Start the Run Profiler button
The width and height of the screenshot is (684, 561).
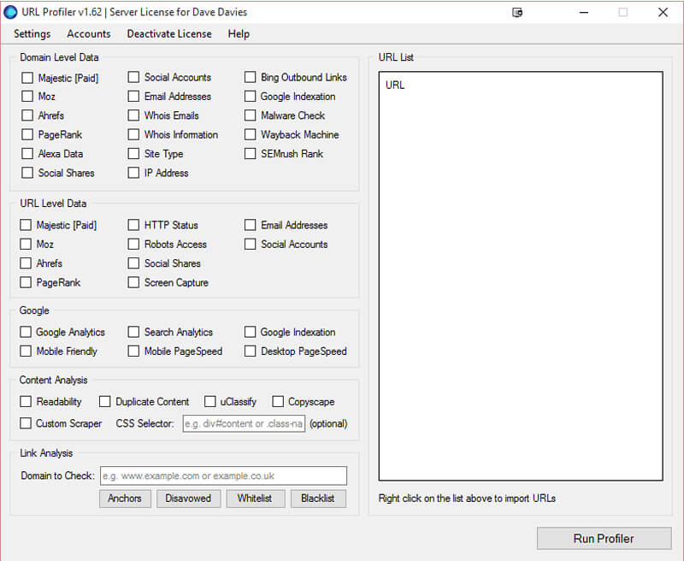tap(604, 539)
